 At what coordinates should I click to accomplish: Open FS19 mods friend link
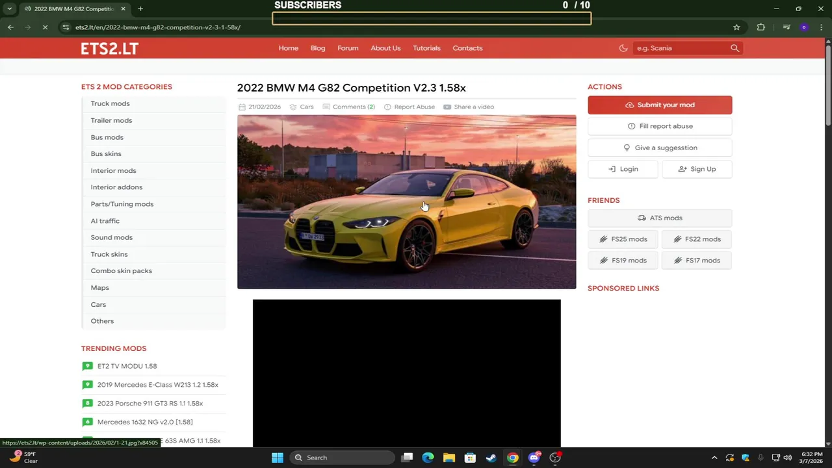(x=623, y=260)
